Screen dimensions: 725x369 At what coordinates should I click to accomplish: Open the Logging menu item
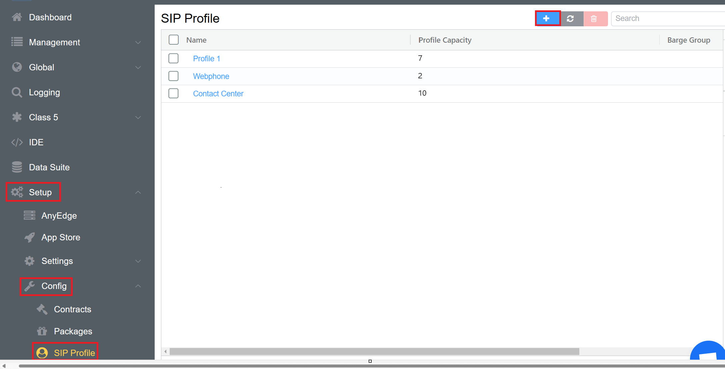44,92
